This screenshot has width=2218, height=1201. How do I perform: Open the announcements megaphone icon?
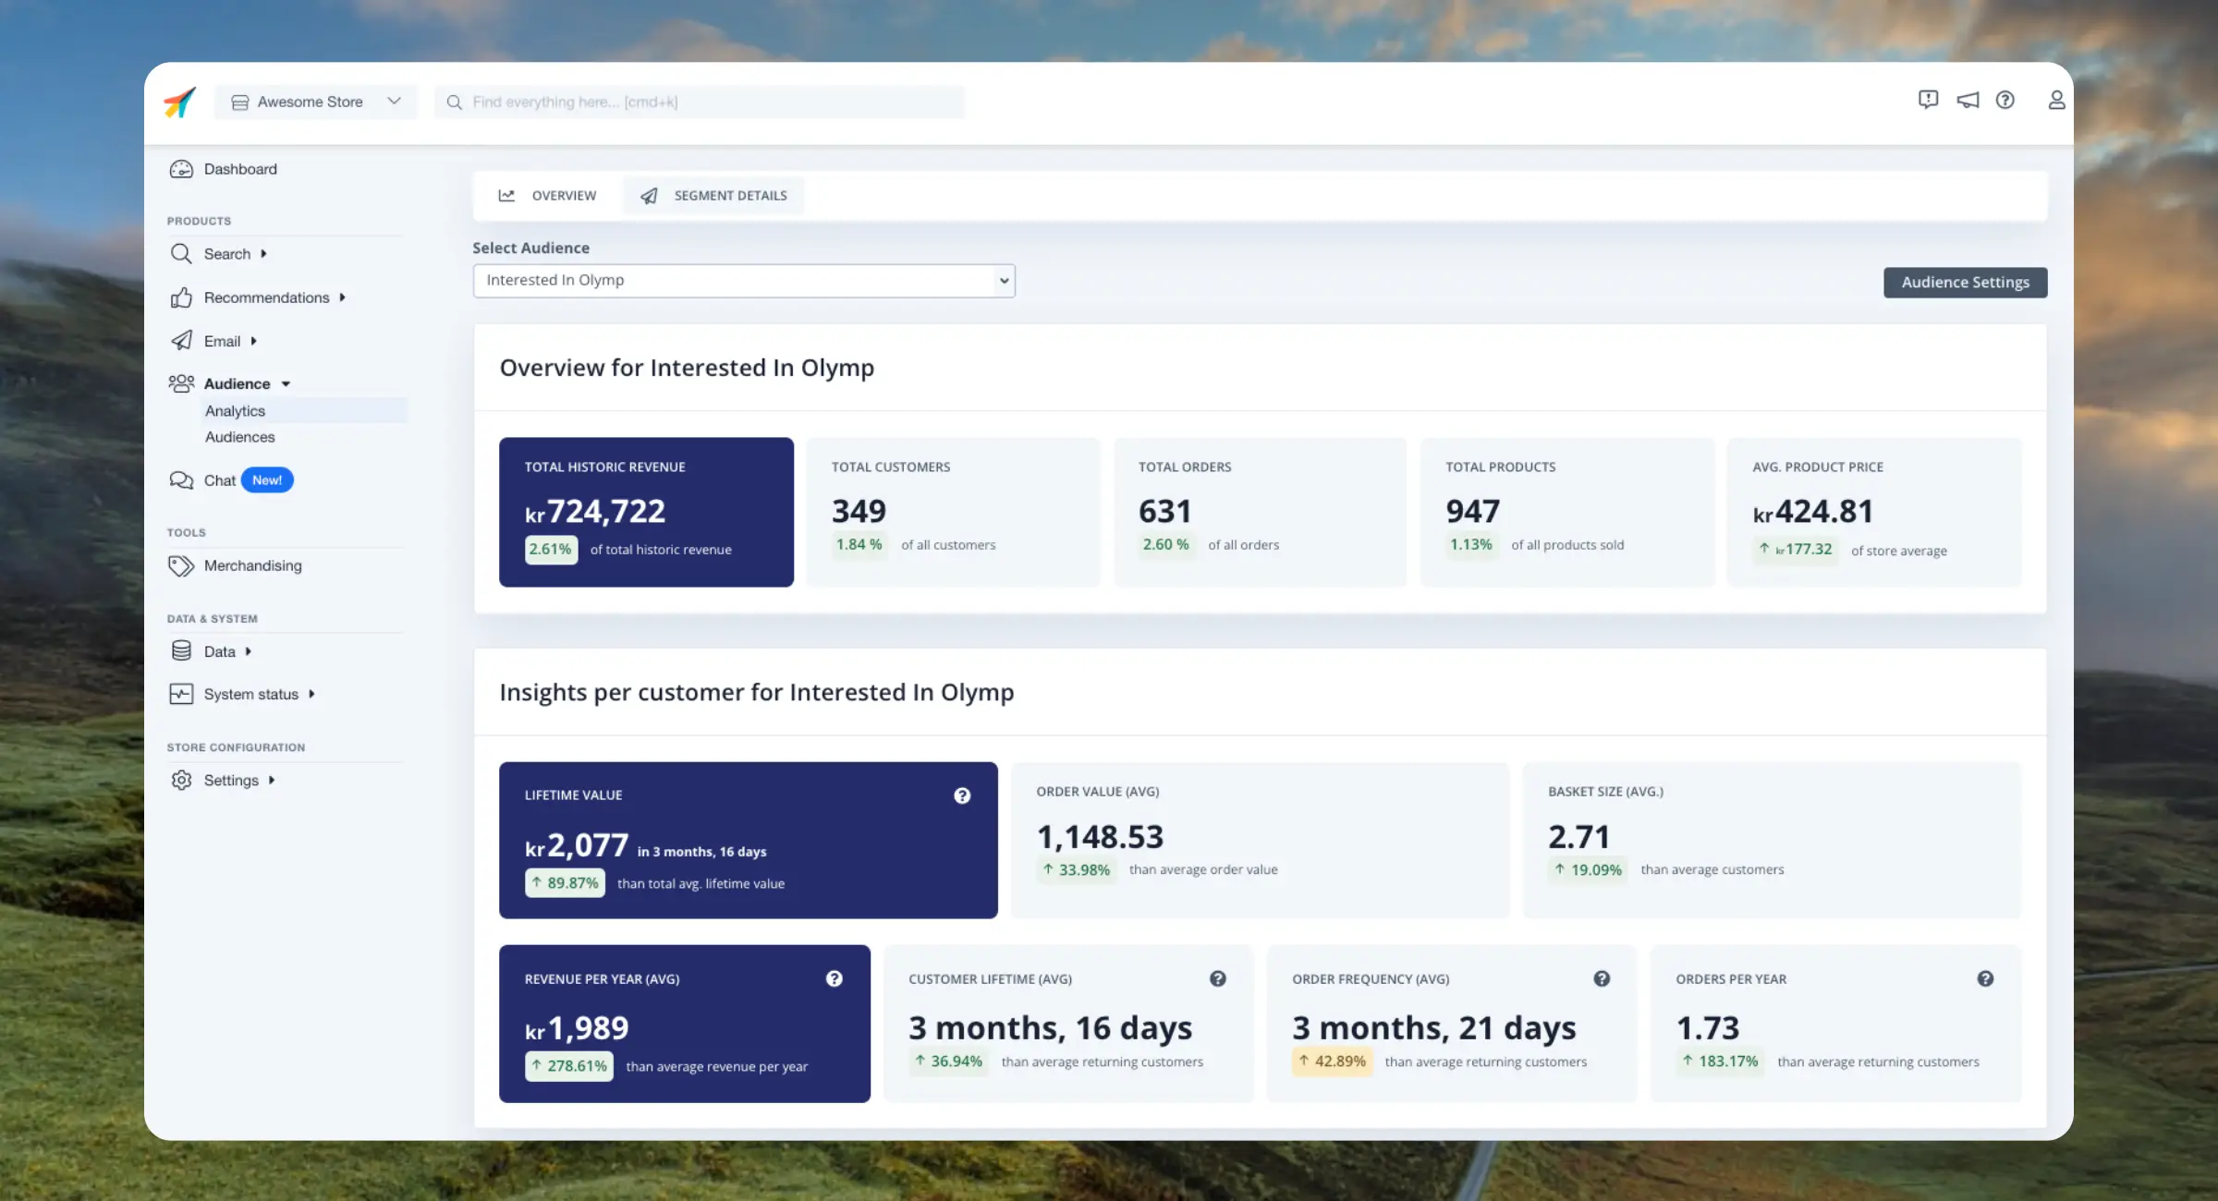[1968, 100]
